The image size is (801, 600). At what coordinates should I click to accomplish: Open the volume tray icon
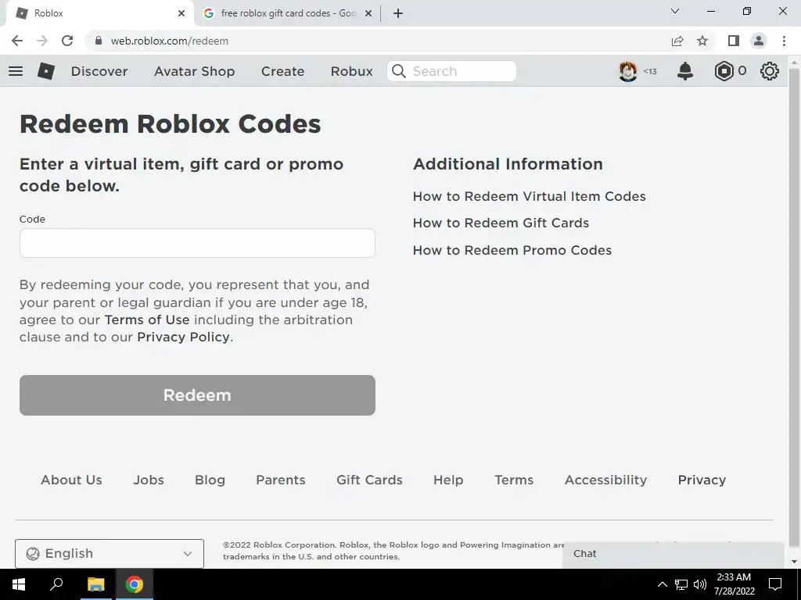click(700, 584)
